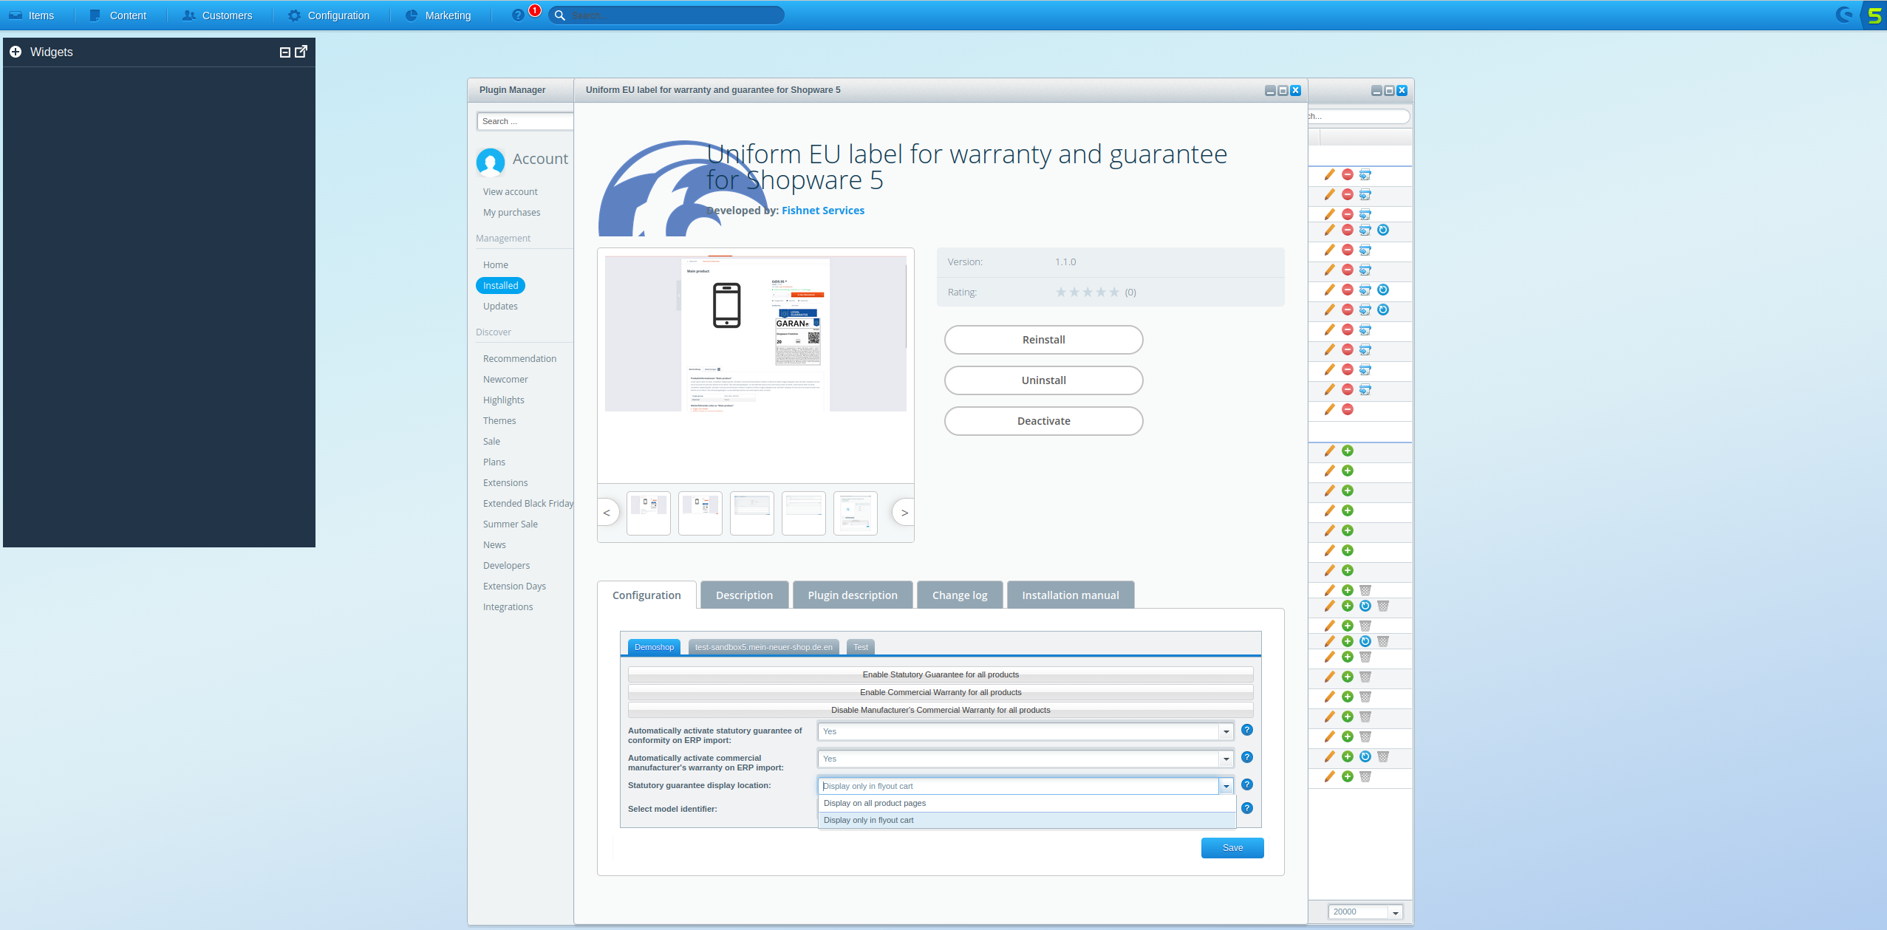Click Enable Statutory Guarantee for all products
Screen dimensions: 1887x930
pyautogui.click(x=941, y=674)
